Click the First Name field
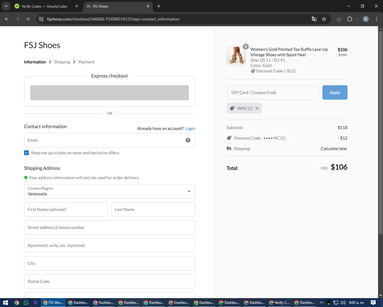Image resolution: width=383 pixels, height=307 pixels. (66, 210)
